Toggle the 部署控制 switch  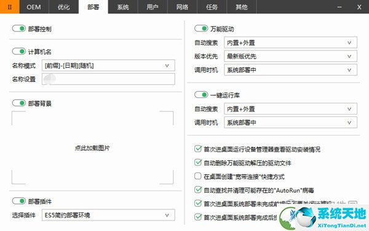tap(19, 28)
